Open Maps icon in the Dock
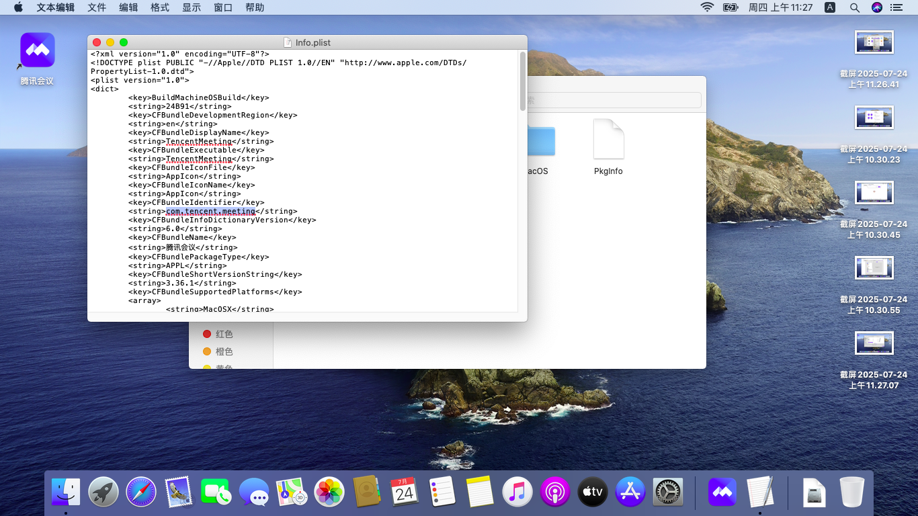 [x=292, y=492]
